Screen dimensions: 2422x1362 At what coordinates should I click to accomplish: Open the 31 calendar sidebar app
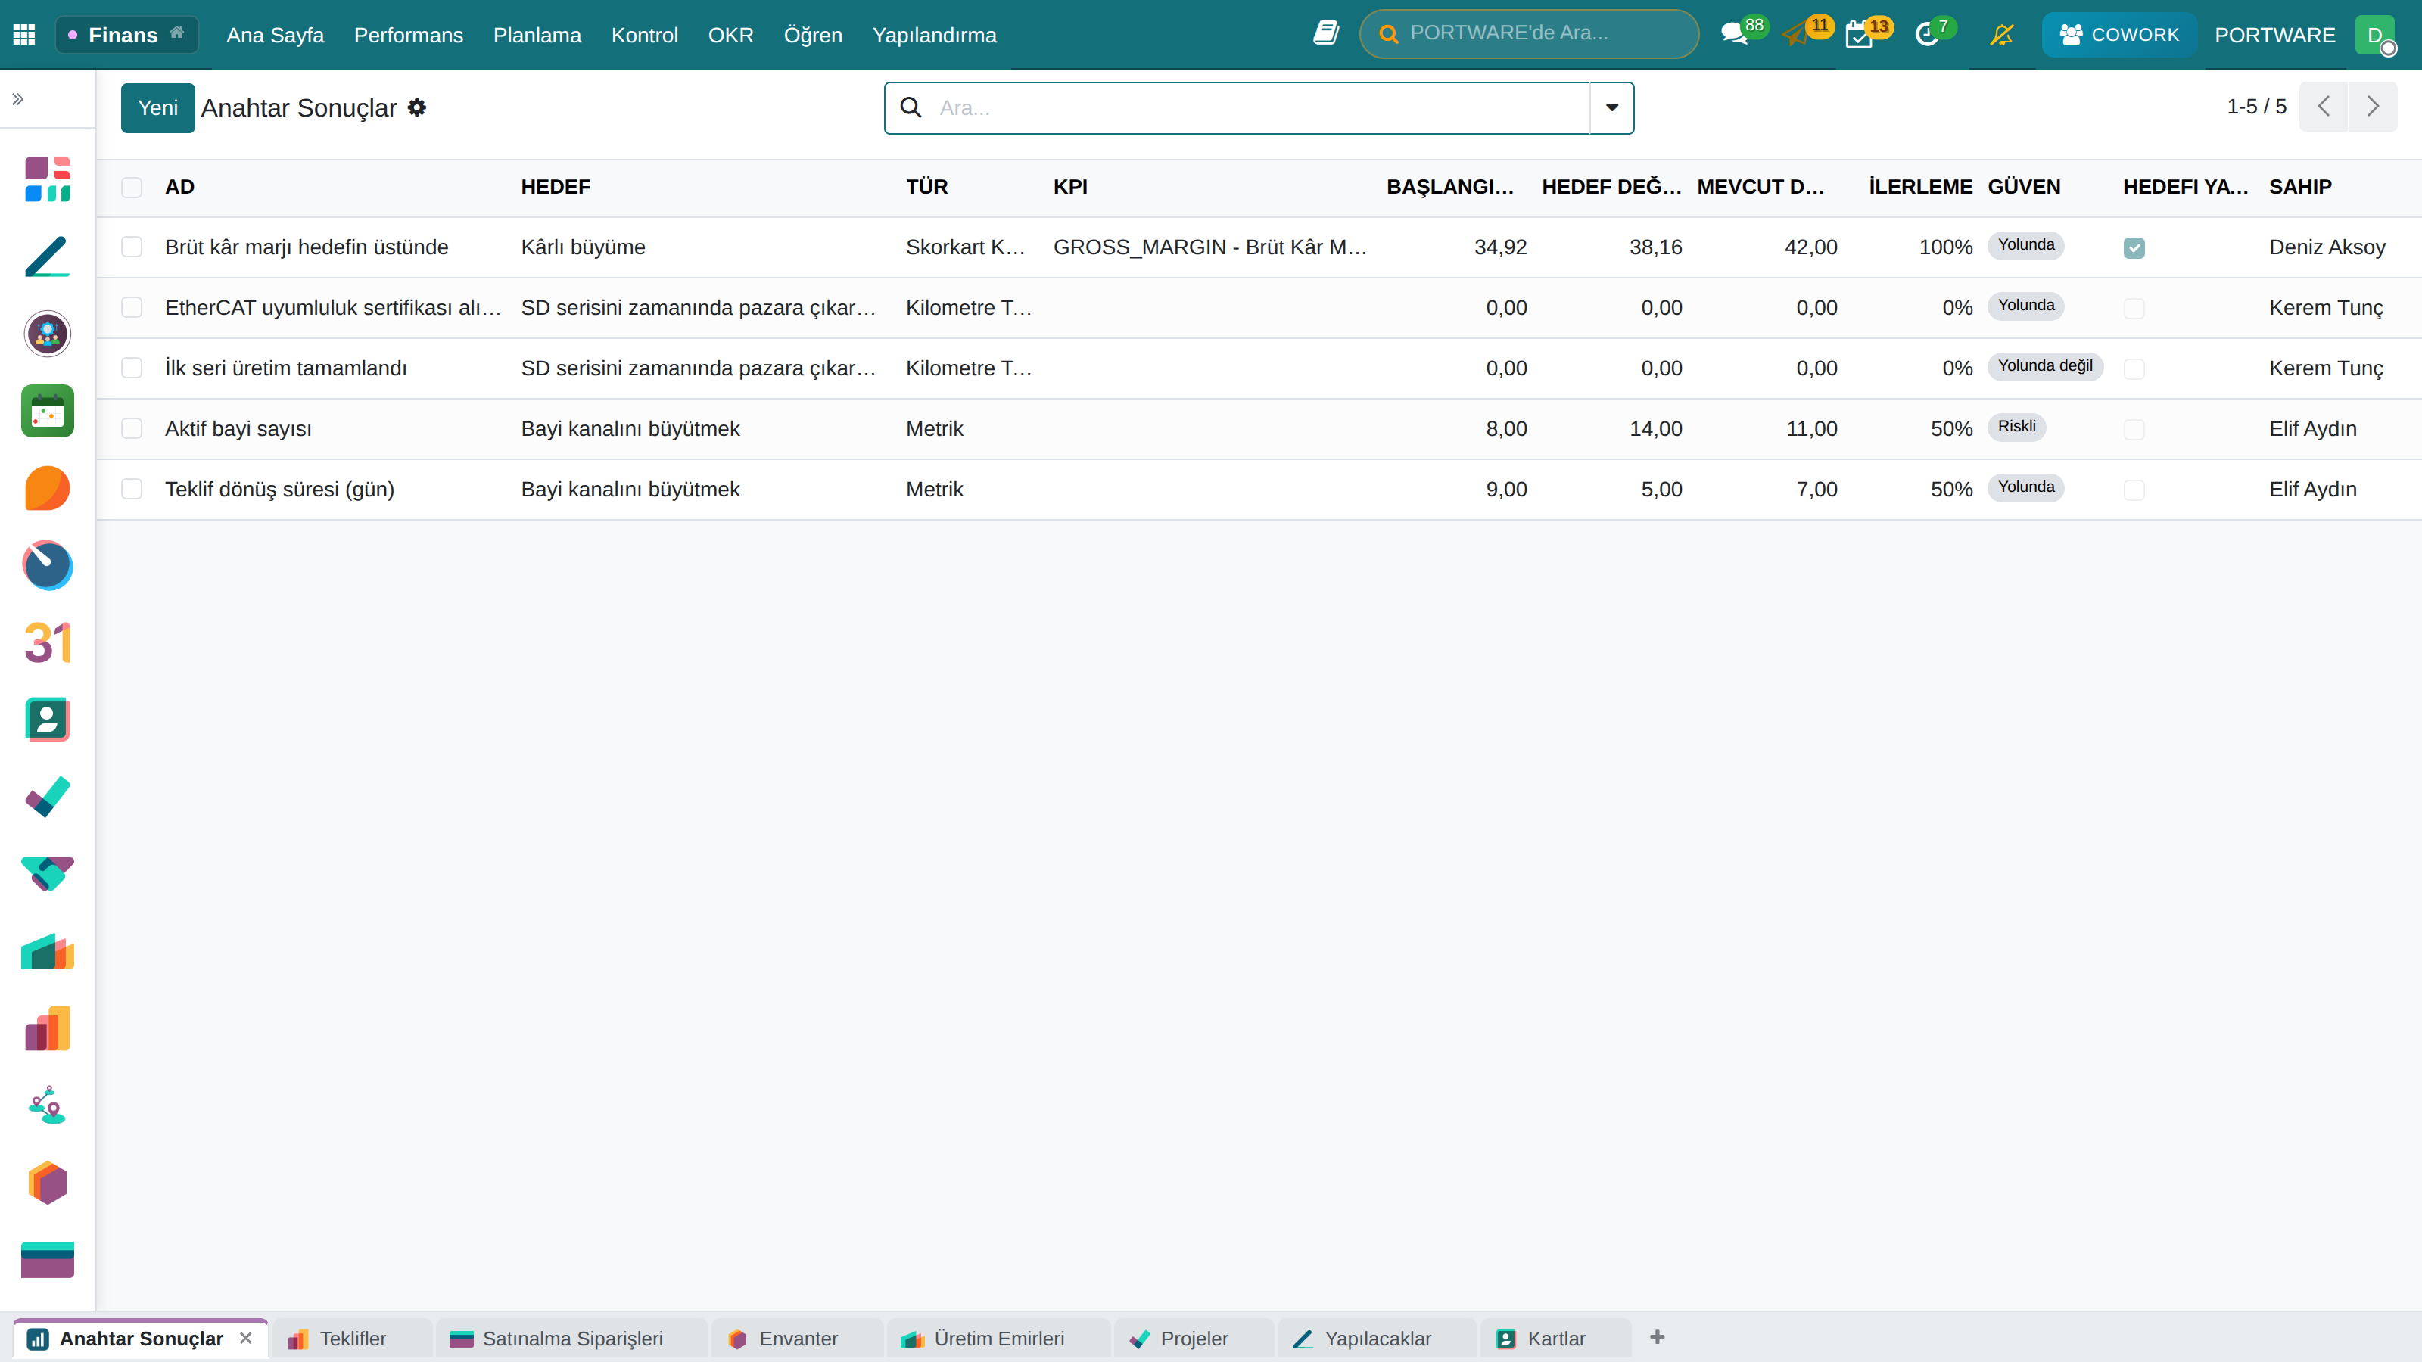coord(47,643)
